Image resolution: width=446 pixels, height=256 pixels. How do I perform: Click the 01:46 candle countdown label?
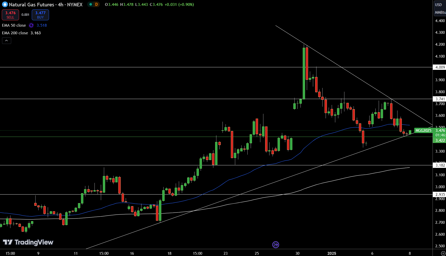[x=440, y=135]
